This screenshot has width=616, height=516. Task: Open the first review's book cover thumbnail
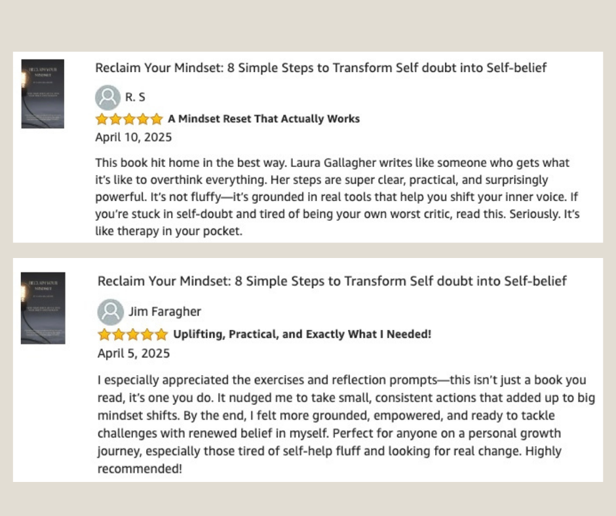click(43, 94)
